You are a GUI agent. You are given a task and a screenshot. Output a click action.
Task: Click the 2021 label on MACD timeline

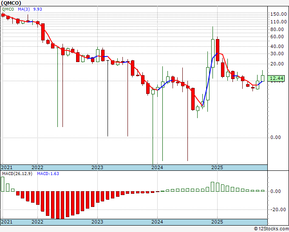(x=7, y=222)
